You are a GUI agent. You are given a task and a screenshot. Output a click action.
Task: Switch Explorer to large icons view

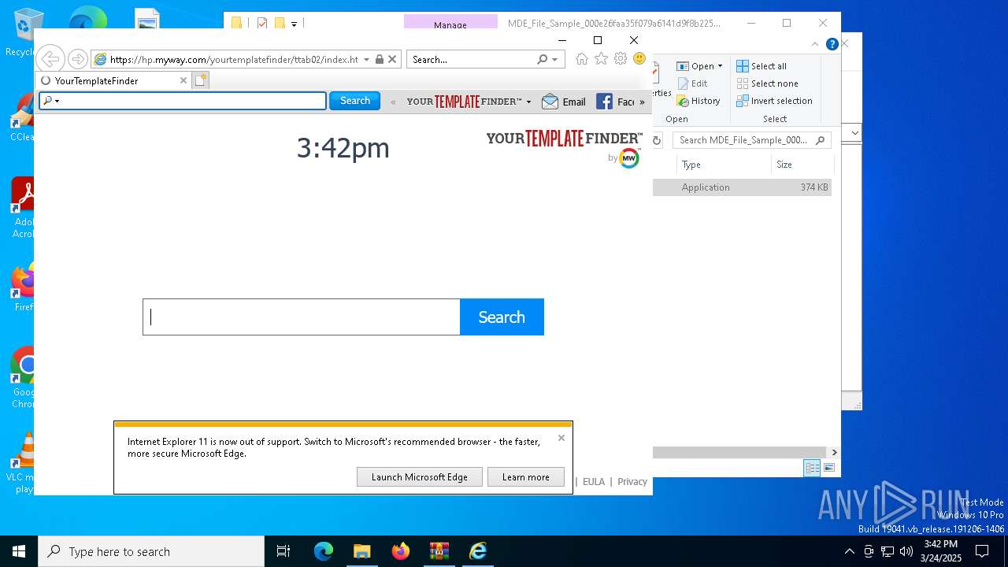828,468
